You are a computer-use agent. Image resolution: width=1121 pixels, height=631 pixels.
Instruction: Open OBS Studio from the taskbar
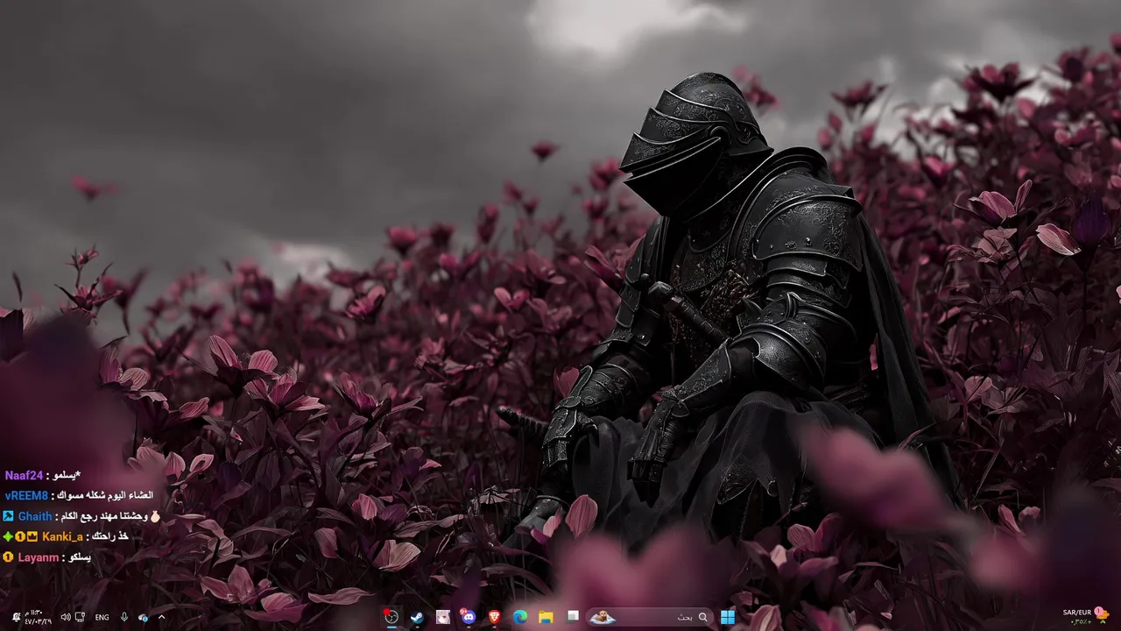(391, 617)
